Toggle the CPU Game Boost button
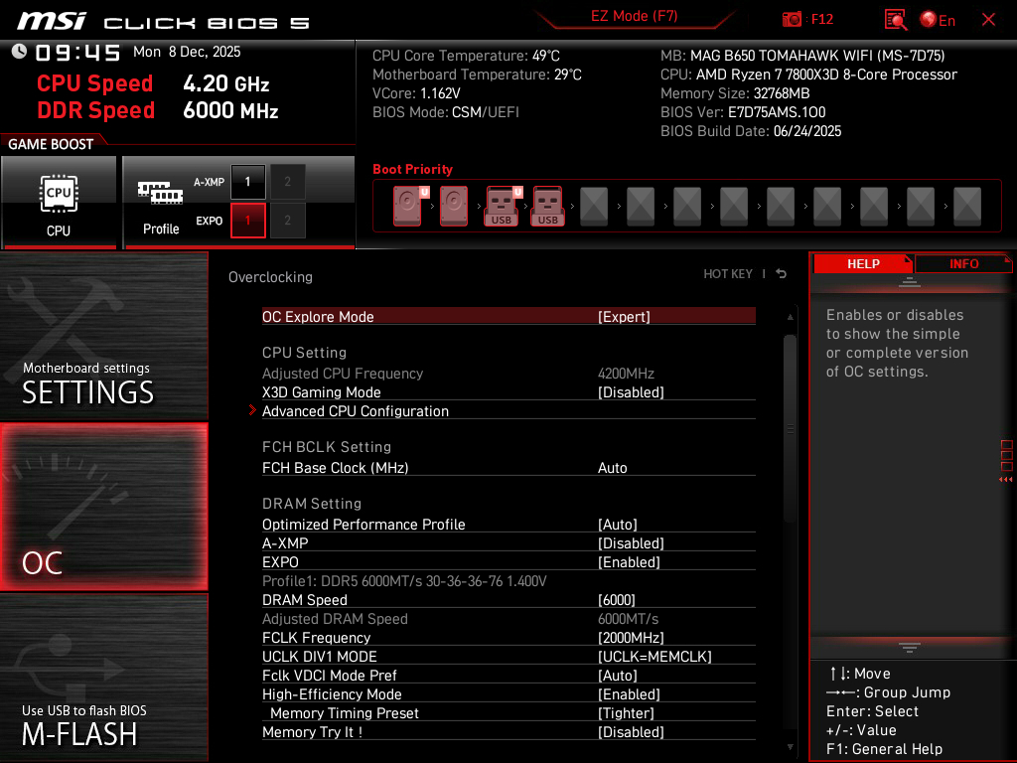 (59, 203)
